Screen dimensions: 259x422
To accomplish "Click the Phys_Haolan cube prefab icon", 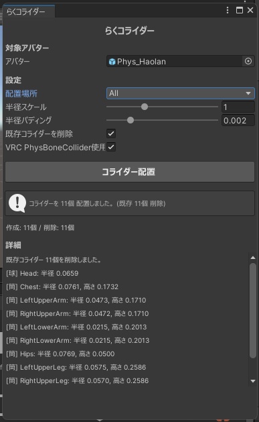I will (x=112, y=62).
